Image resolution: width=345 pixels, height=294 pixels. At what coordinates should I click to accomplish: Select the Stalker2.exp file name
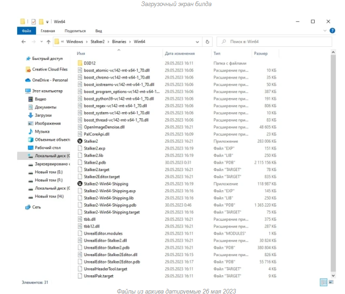94,149
